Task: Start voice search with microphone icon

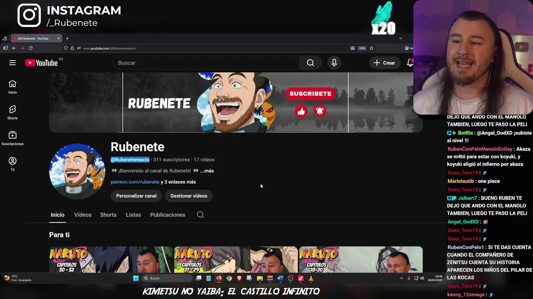Action: coord(334,63)
